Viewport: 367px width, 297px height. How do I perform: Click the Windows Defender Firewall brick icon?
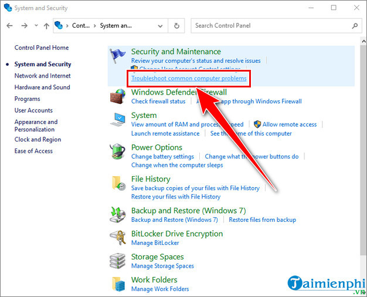pos(118,96)
